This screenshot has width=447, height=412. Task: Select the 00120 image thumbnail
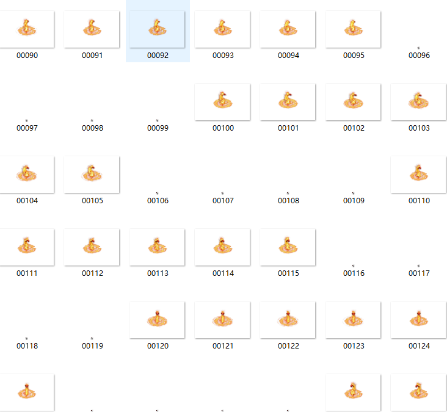point(157,320)
